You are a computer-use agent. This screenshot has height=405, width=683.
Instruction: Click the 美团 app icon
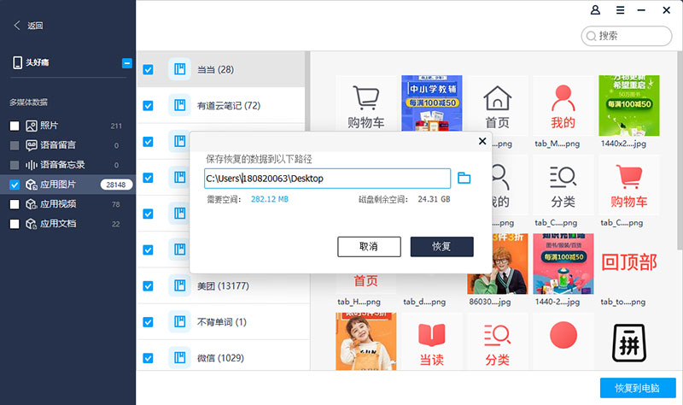point(179,285)
